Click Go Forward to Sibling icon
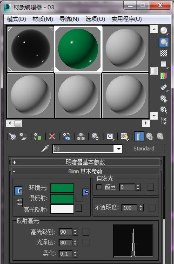The height and width of the screenshot is (264, 174). click(x=160, y=136)
